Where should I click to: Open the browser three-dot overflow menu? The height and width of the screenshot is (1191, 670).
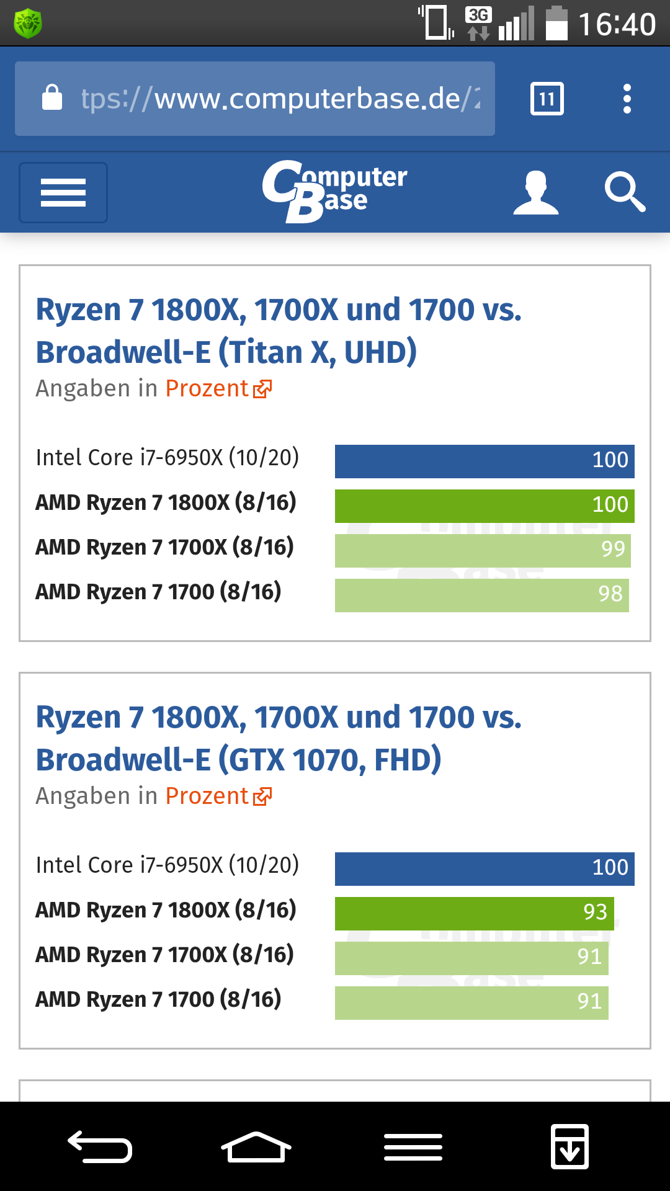point(627,99)
